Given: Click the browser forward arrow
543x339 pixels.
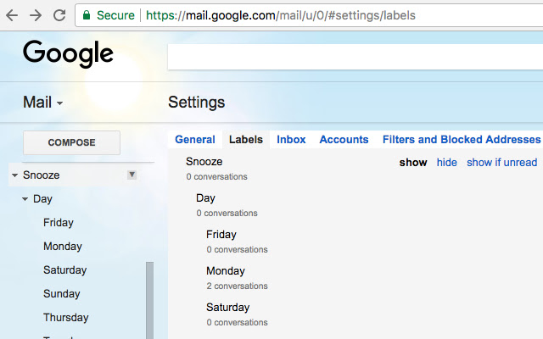Looking at the screenshot, I should tap(36, 15).
